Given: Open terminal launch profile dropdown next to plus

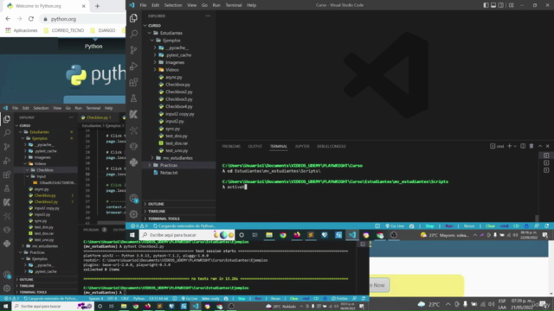Looking at the screenshot, I should tap(515, 146).
